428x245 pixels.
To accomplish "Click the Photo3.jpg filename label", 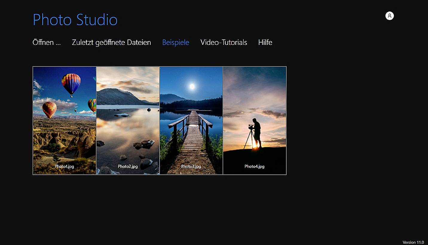I will click(191, 166).
